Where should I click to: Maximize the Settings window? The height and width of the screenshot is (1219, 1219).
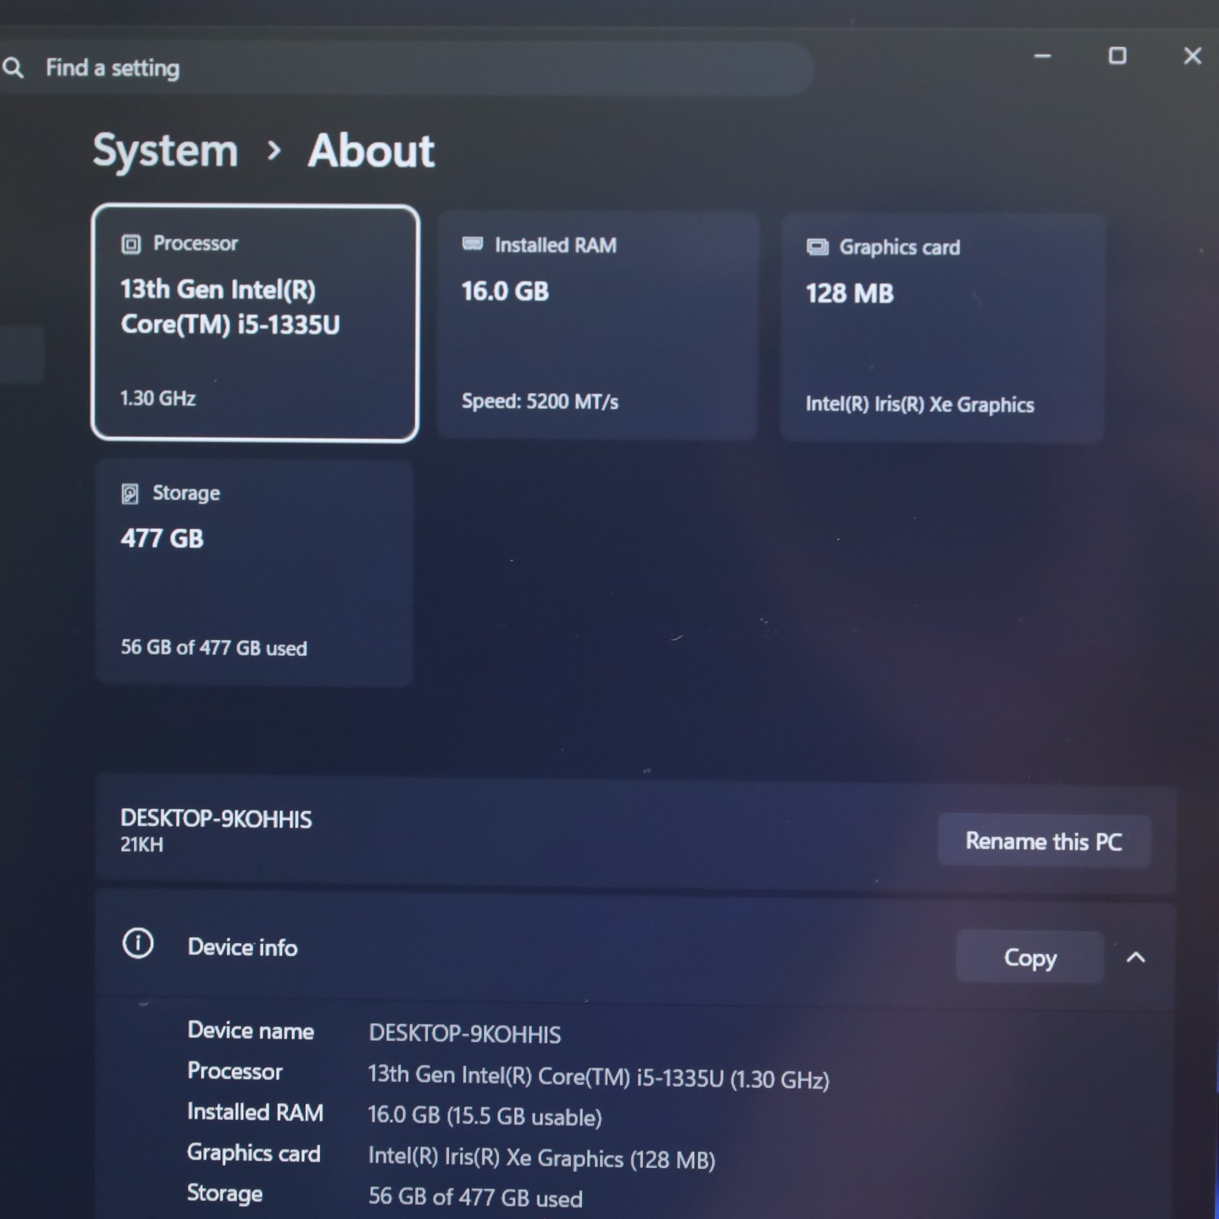point(1117,56)
